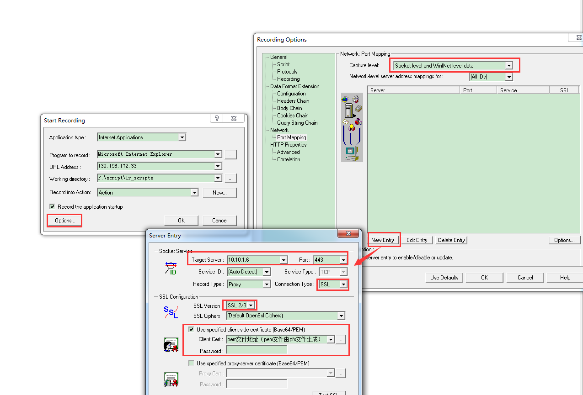Screen dimensions: 583x395
Task: Select Data Format Extension tree node
Action: point(295,86)
